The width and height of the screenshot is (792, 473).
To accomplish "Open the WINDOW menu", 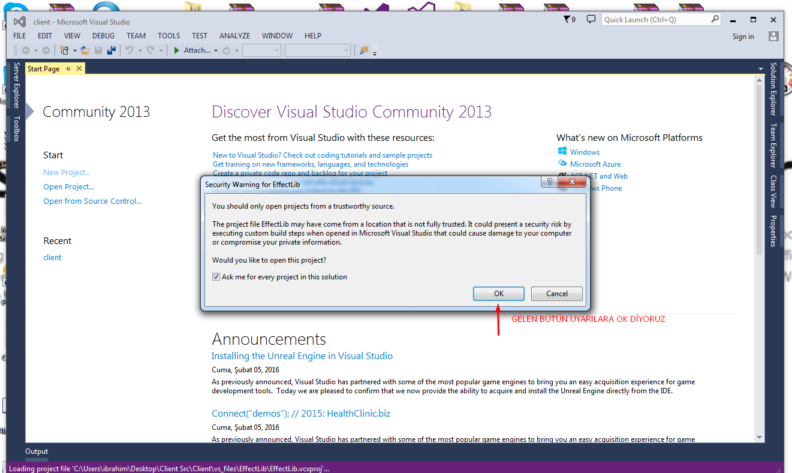I will pos(278,36).
